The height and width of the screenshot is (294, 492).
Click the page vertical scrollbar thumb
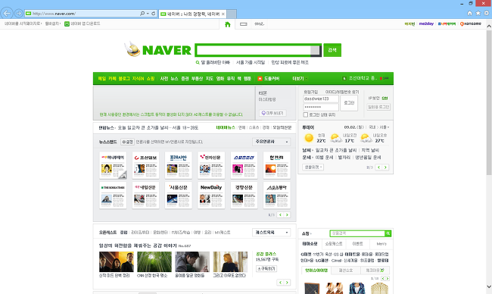tap(489, 103)
